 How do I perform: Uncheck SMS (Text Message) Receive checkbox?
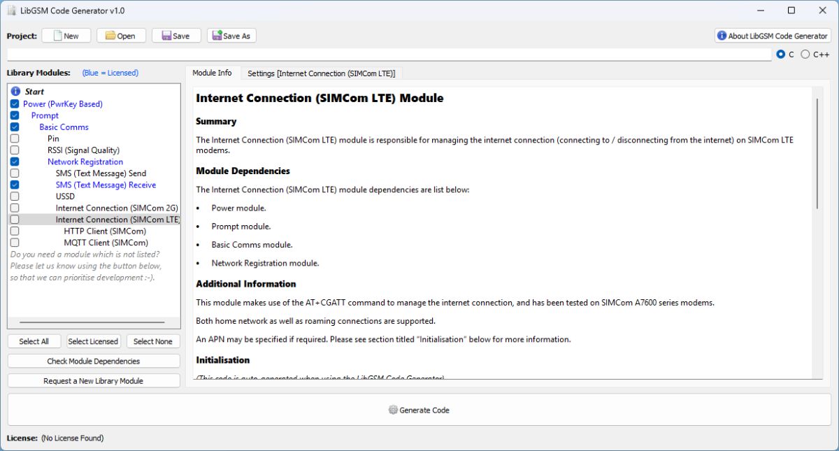pyautogui.click(x=15, y=185)
